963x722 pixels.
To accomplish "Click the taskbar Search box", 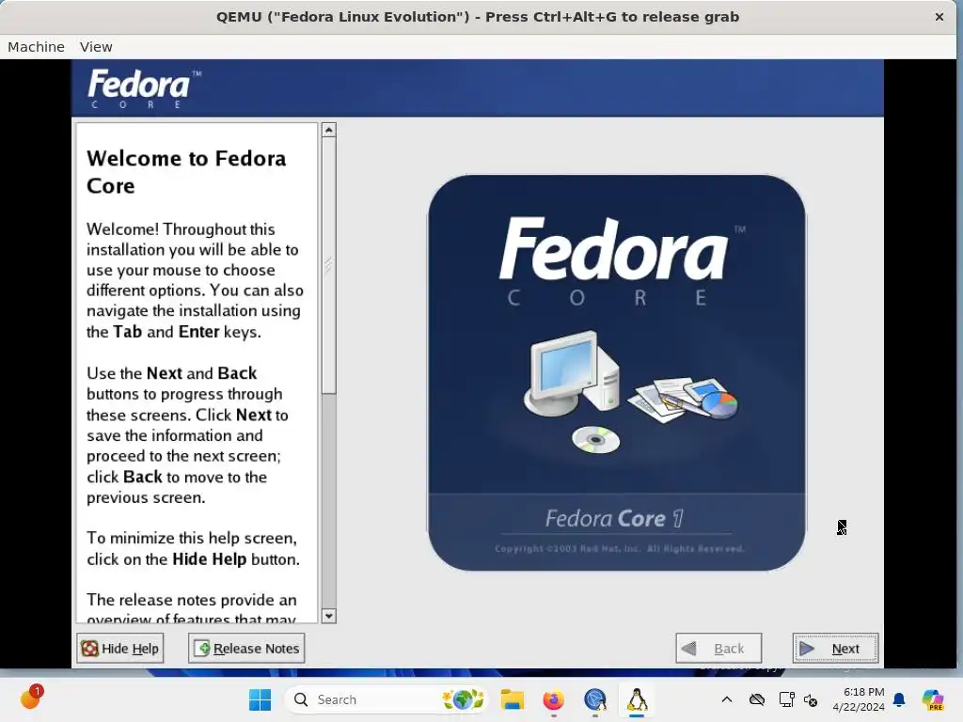I will (x=386, y=699).
